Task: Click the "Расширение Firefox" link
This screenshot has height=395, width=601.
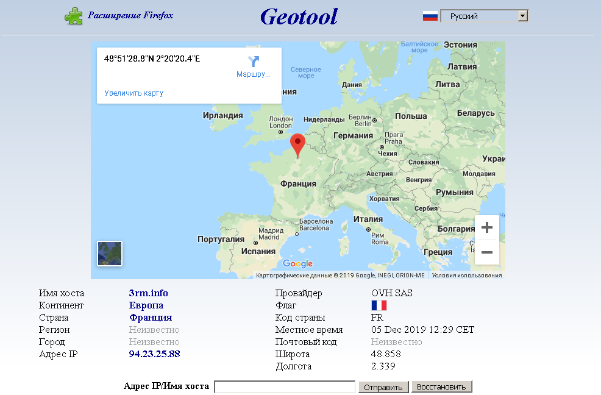Action: point(130,15)
